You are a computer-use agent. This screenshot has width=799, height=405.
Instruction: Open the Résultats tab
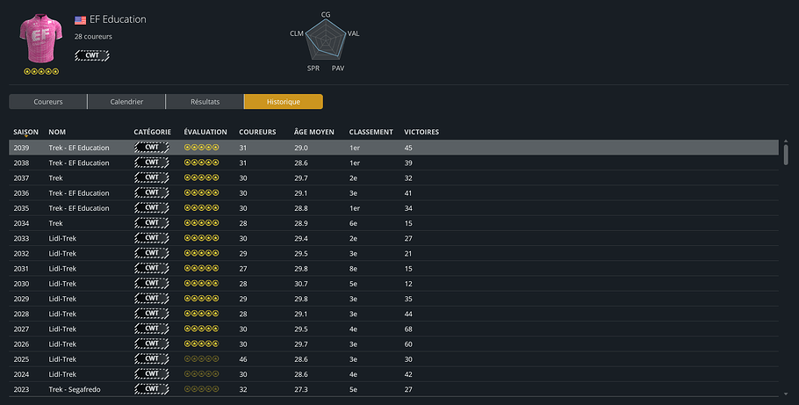point(205,102)
